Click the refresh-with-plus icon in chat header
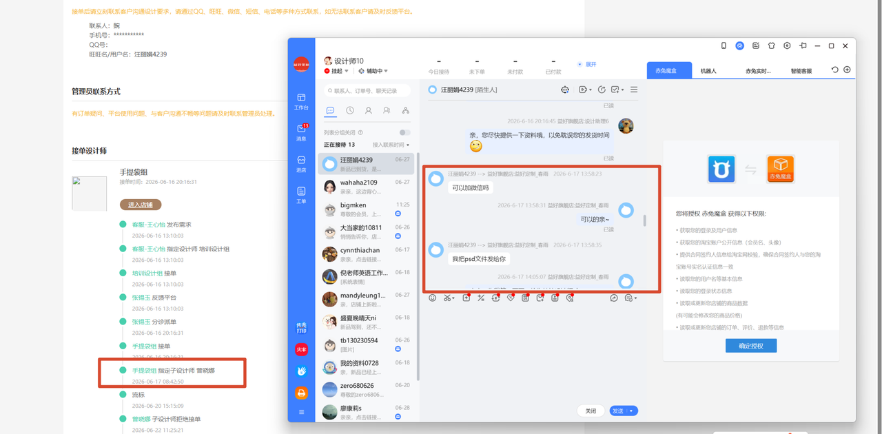The height and width of the screenshot is (434, 882). click(602, 90)
